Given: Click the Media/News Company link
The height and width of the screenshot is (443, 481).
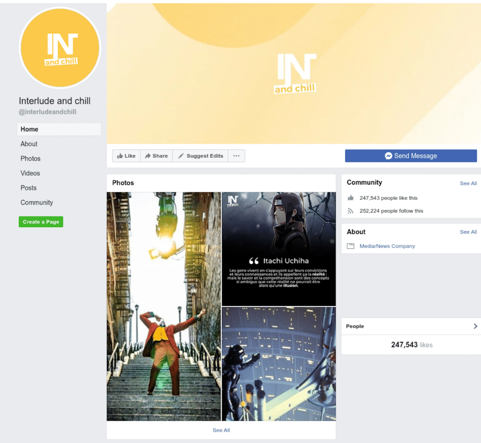Looking at the screenshot, I should pyautogui.click(x=387, y=246).
